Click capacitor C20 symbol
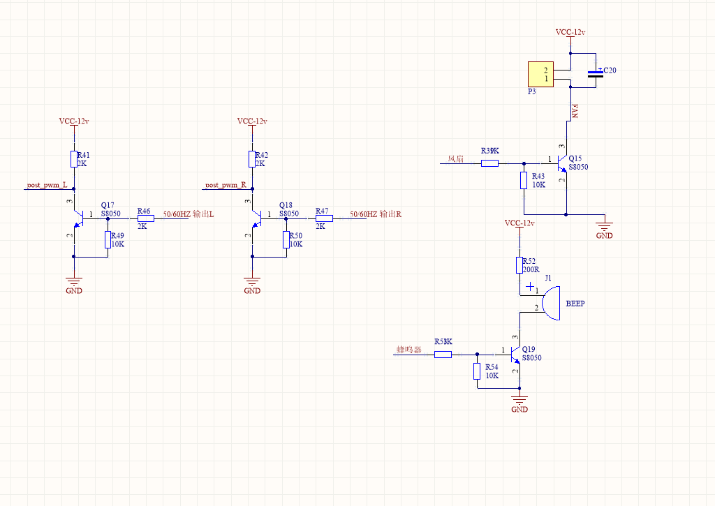 pos(595,74)
